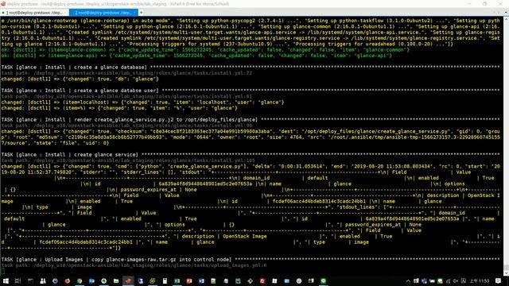509x286 pixels.
Task: Open File Explorer folder icon in taskbar
Action: click(116, 280)
